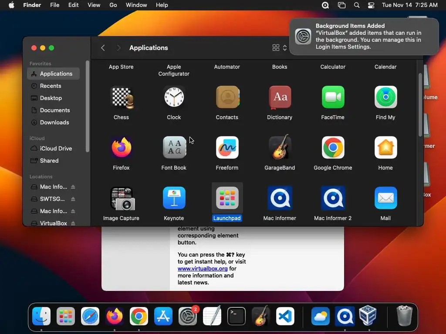Select the Freeform app icon
This screenshot has width=446, height=334.
pos(227,148)
